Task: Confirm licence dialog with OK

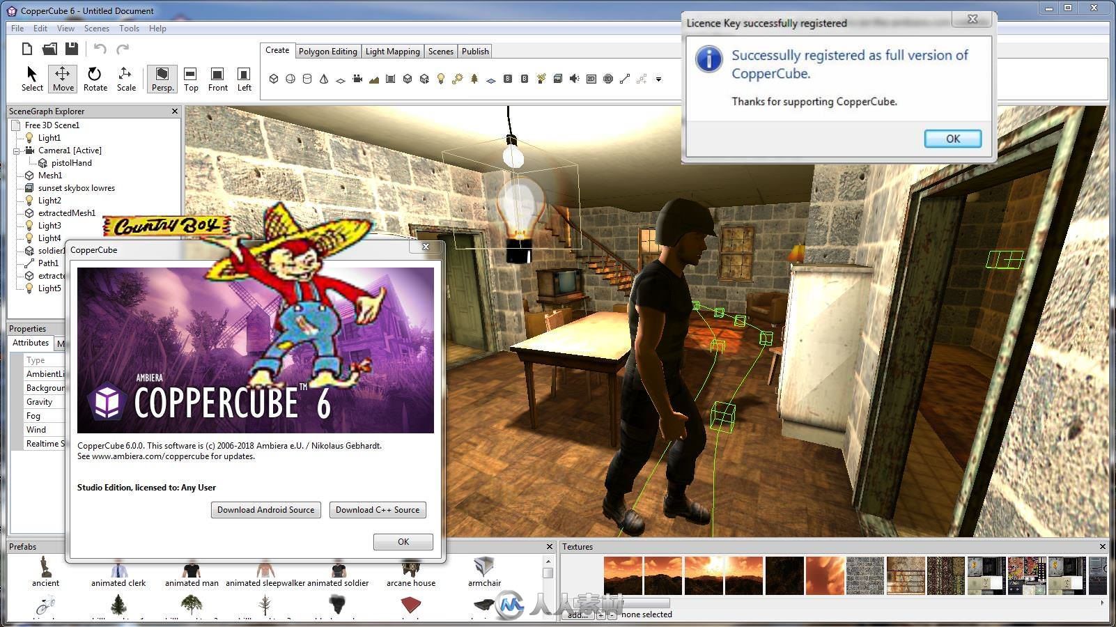Action: coord(952,139)
